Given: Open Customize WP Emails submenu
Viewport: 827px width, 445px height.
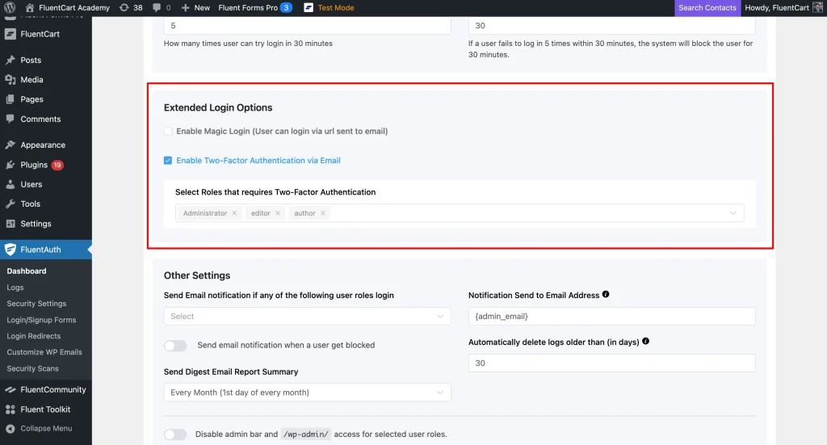Looking at the screenshot, I should 44,352.
